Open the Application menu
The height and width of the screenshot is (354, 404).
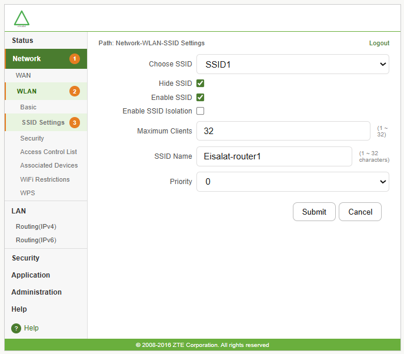coord(31,275)
